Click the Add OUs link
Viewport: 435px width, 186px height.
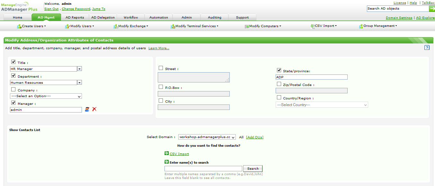pyautogui.click(x=255, y=137)
